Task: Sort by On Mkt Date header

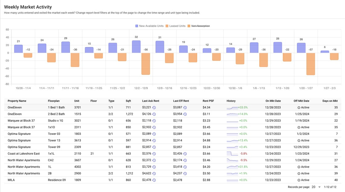Action: (x=273, y=101)
